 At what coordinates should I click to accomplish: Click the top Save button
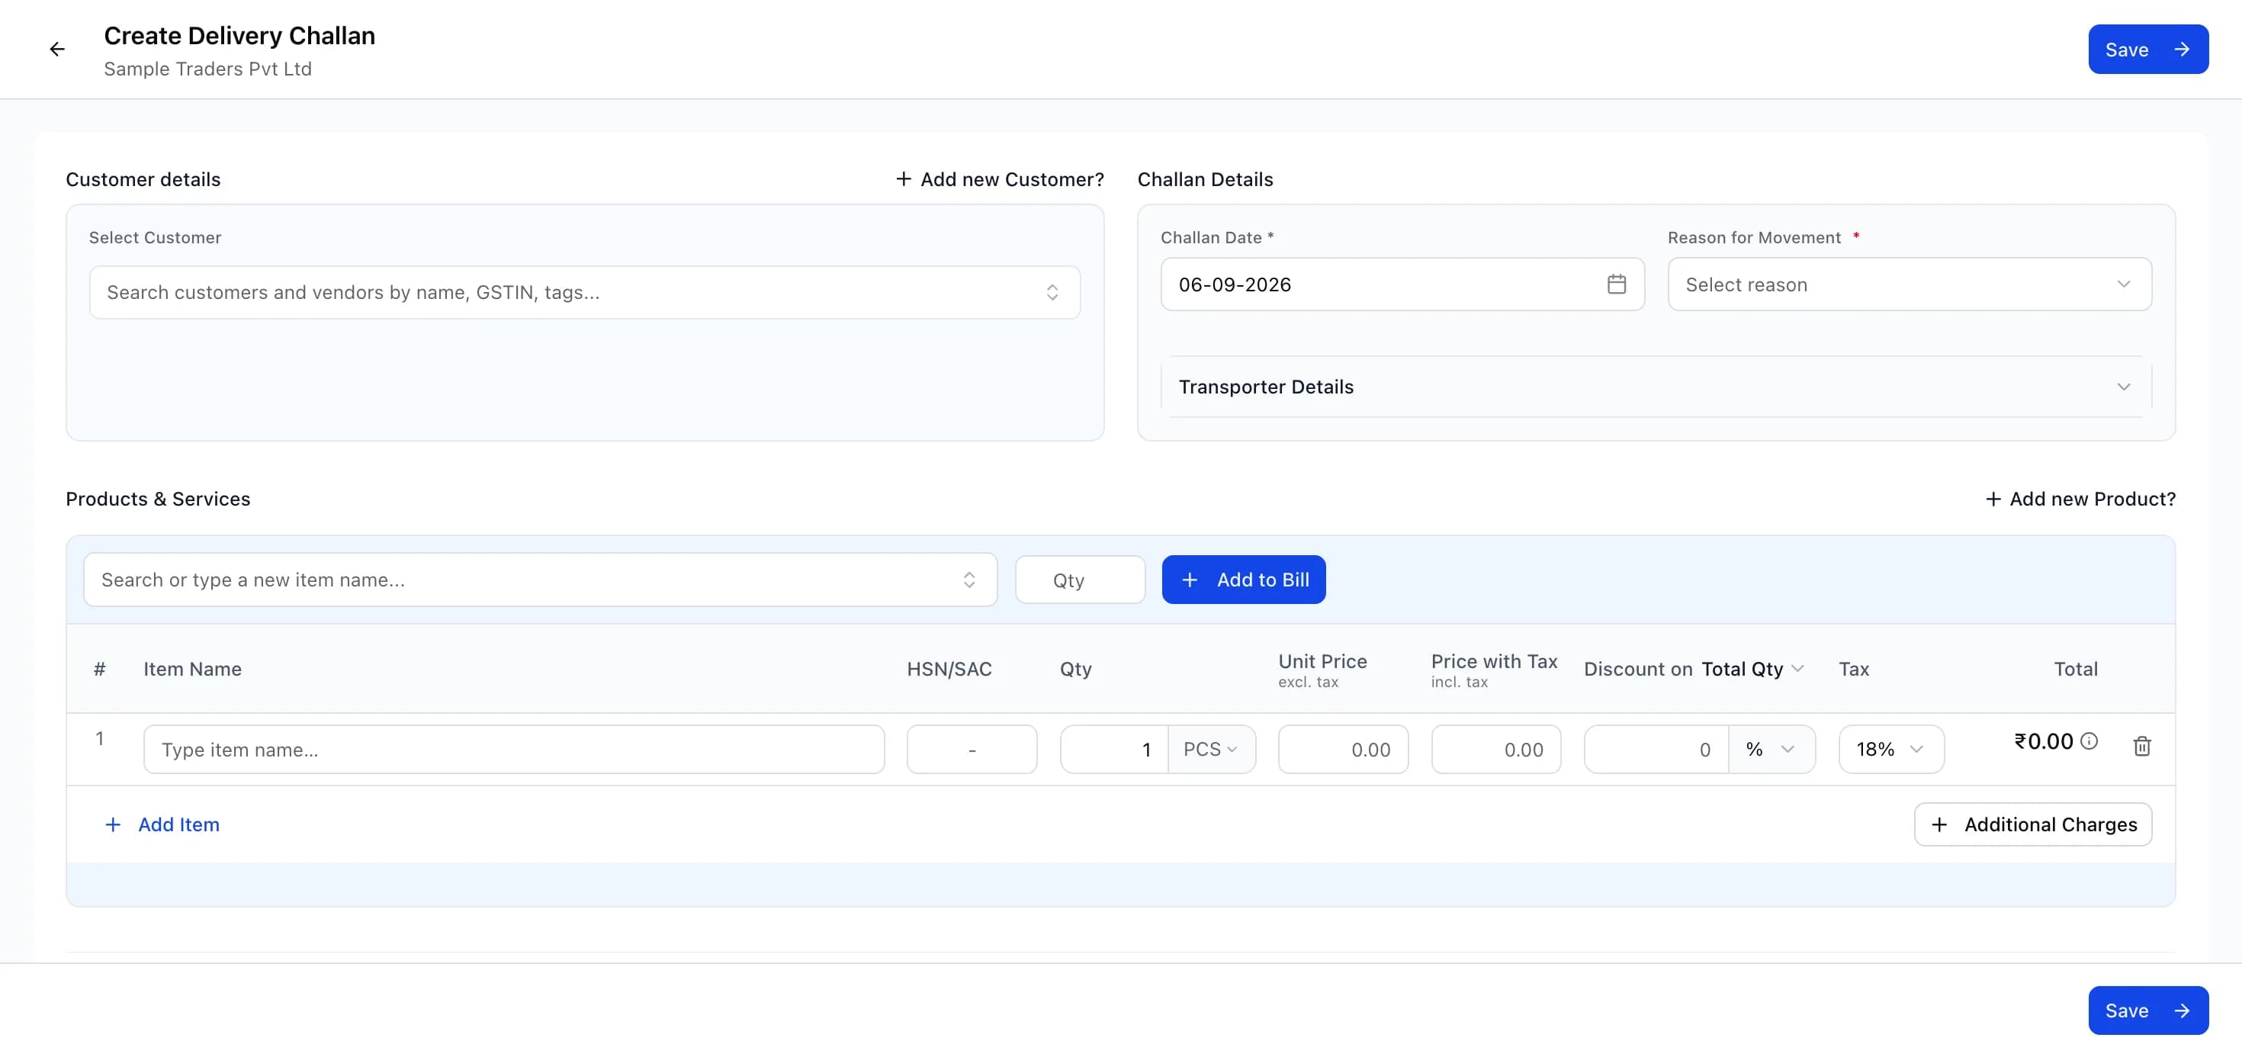[x=2148, y=50]
